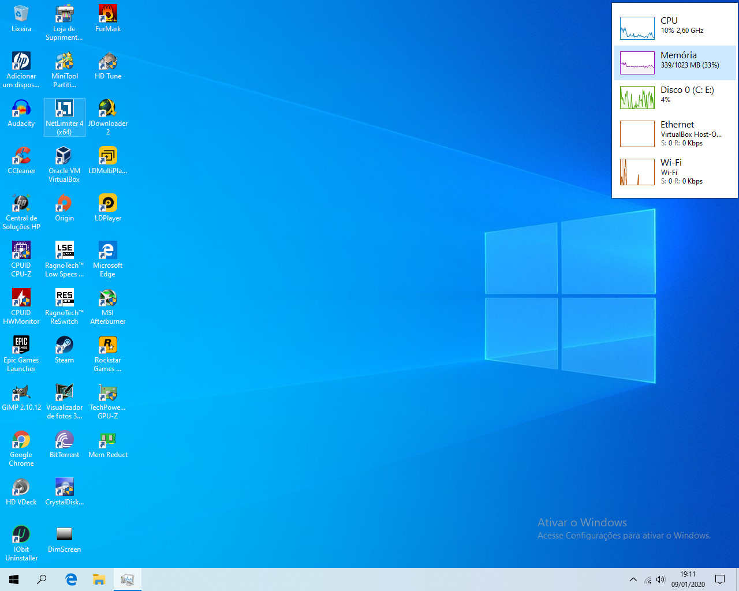The width and height of the screenshot is (739, 591).
Task: Open the volume speaker tray icon
Action: coord(661,579)
